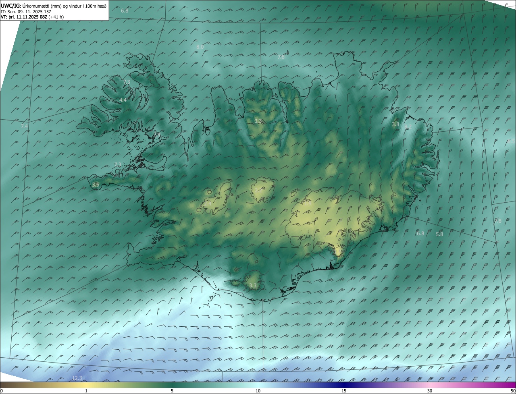The width and height of the screenshot is (516, 394).
Task: Click the 6.8 value beside the 5.8 label
Action: (420, 234)
